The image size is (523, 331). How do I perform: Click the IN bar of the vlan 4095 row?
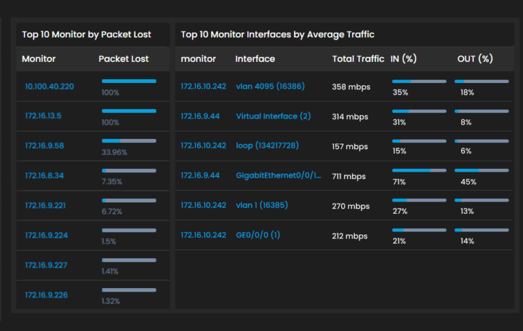[419, 82]
